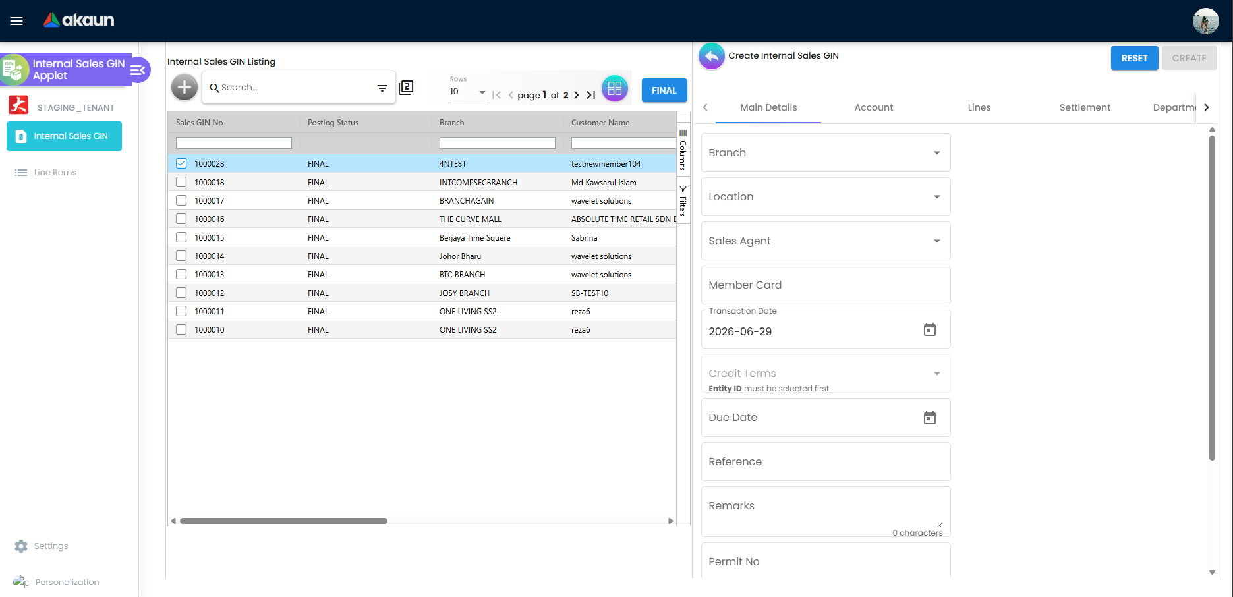The image size is (1233, 597).
Task: Click the Member Card field
Action: pos(826,285)
